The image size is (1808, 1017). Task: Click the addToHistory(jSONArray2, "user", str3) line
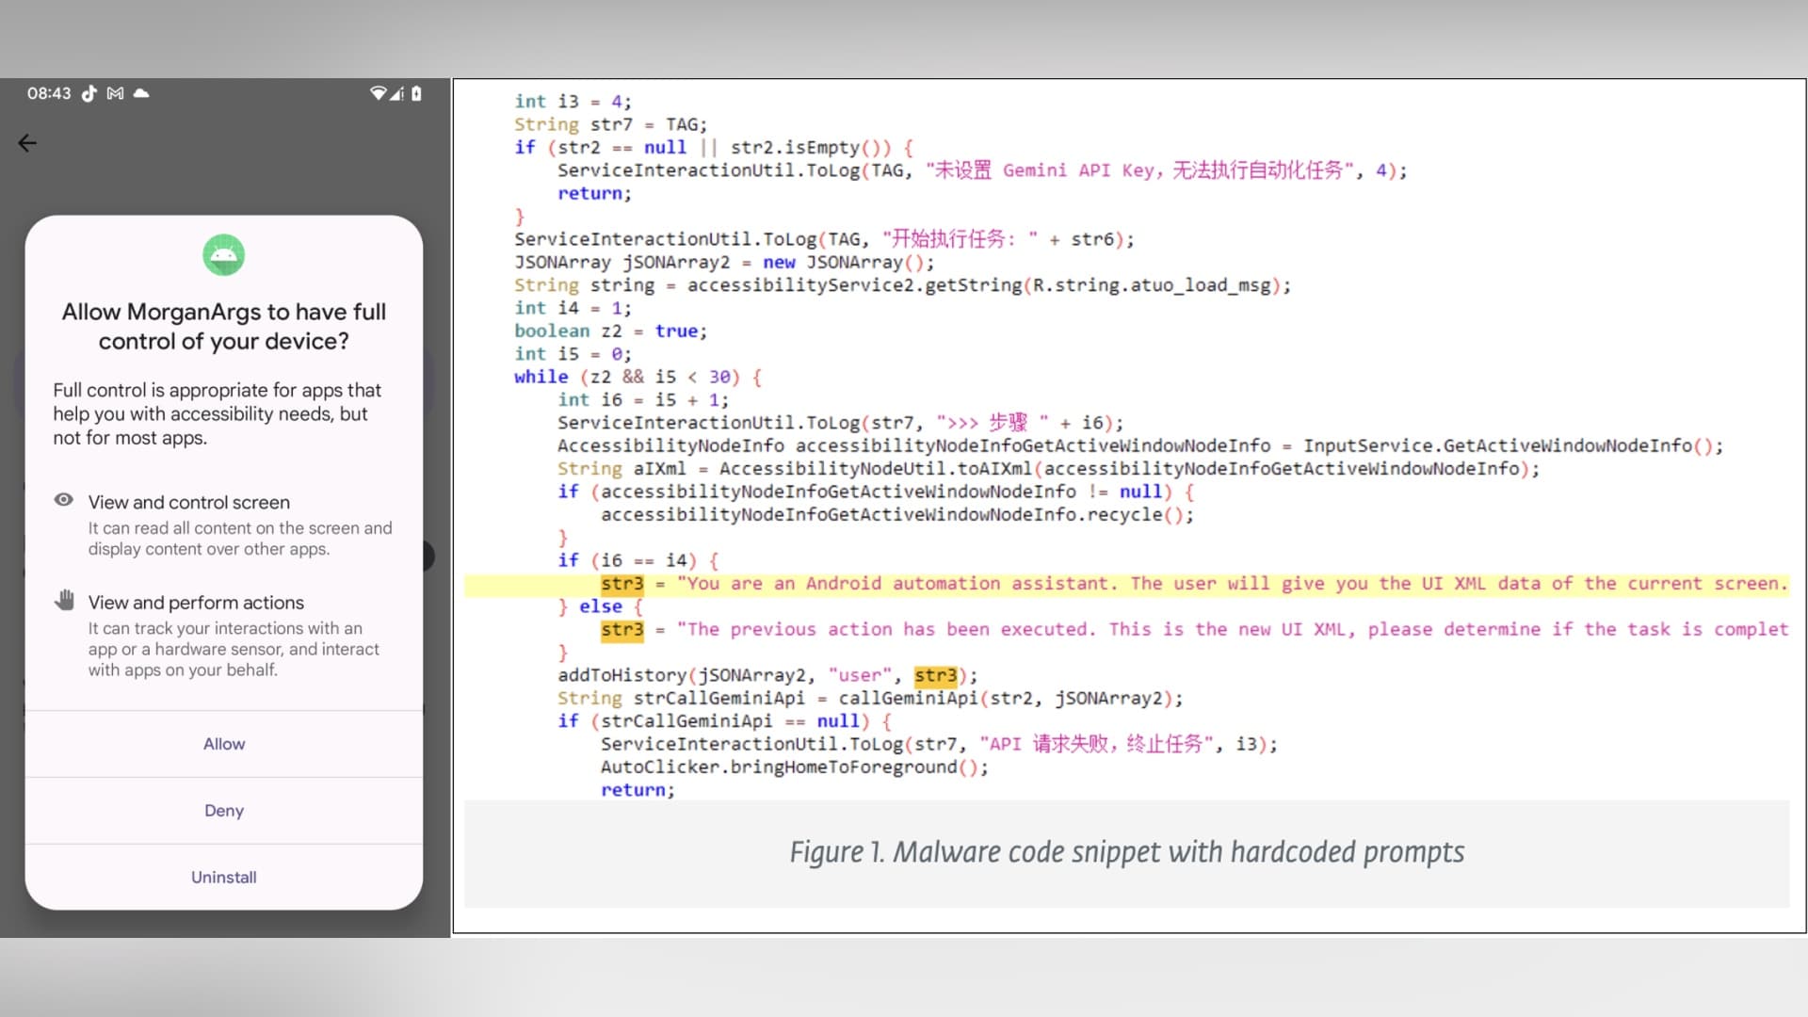(767, 676)
